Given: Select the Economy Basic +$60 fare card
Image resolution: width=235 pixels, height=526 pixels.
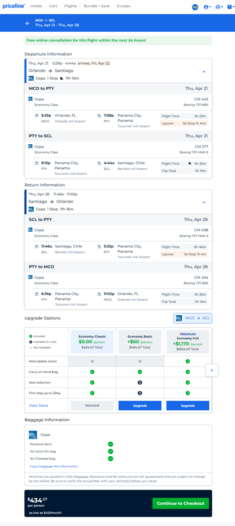Looking at the screenshot, I should (140, 342).
